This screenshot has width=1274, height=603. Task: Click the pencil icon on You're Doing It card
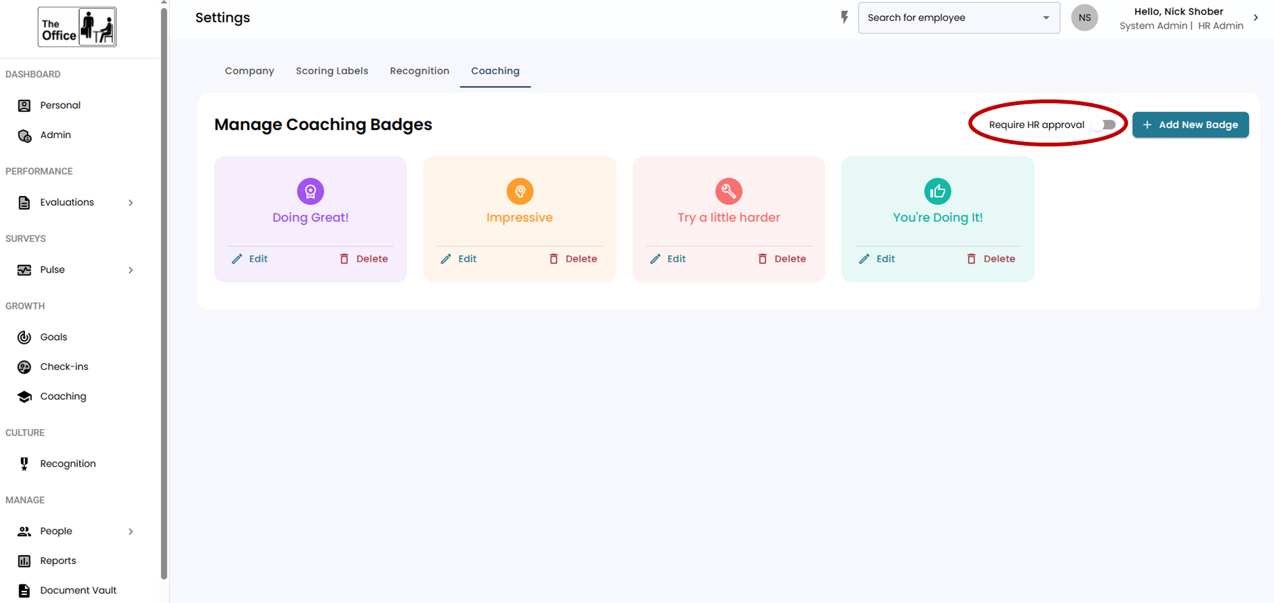click(x=864, y=259)
